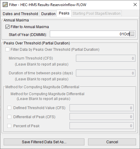Toggle the Percent of Peak checkbox
The width and height of the screenshot is (140, 149).
pyautogui.click(x=9, y=126)
